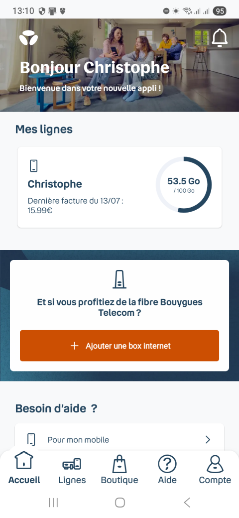This screenshot has height=518, width=239.
Task: Tap Android recent apps button
Action: coord(53,503)
